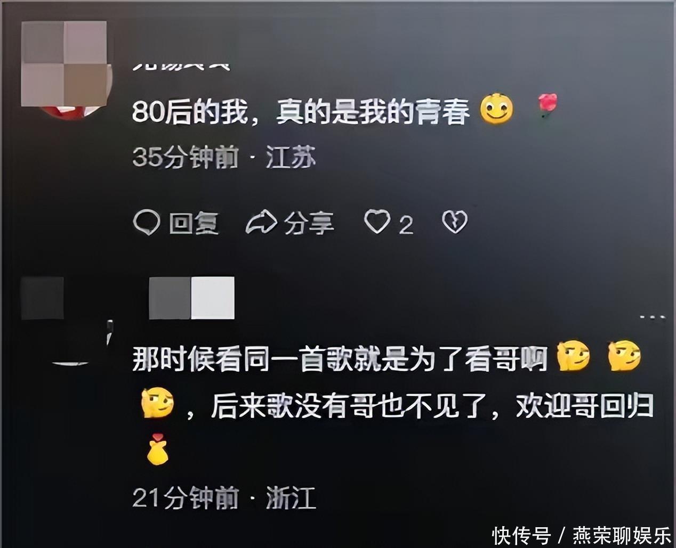Click the first commenter's cut-off username
This screenshot has width=676, height=548.
point(181,64)
